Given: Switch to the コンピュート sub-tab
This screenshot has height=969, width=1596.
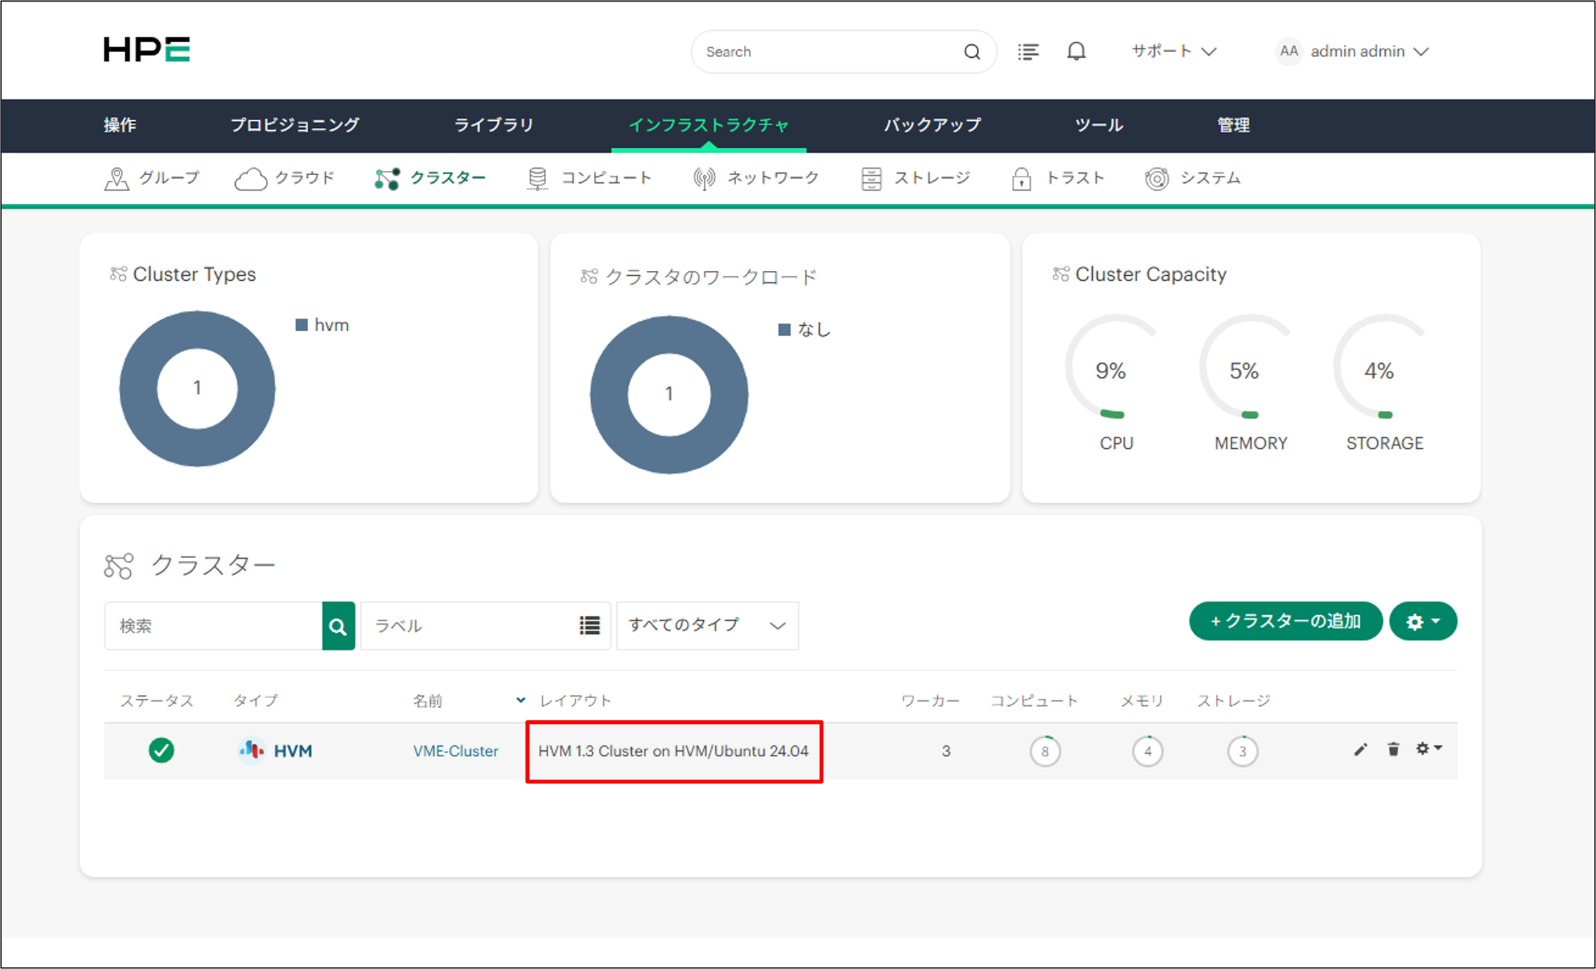Looking at the screenshot, I should [589, 178].
